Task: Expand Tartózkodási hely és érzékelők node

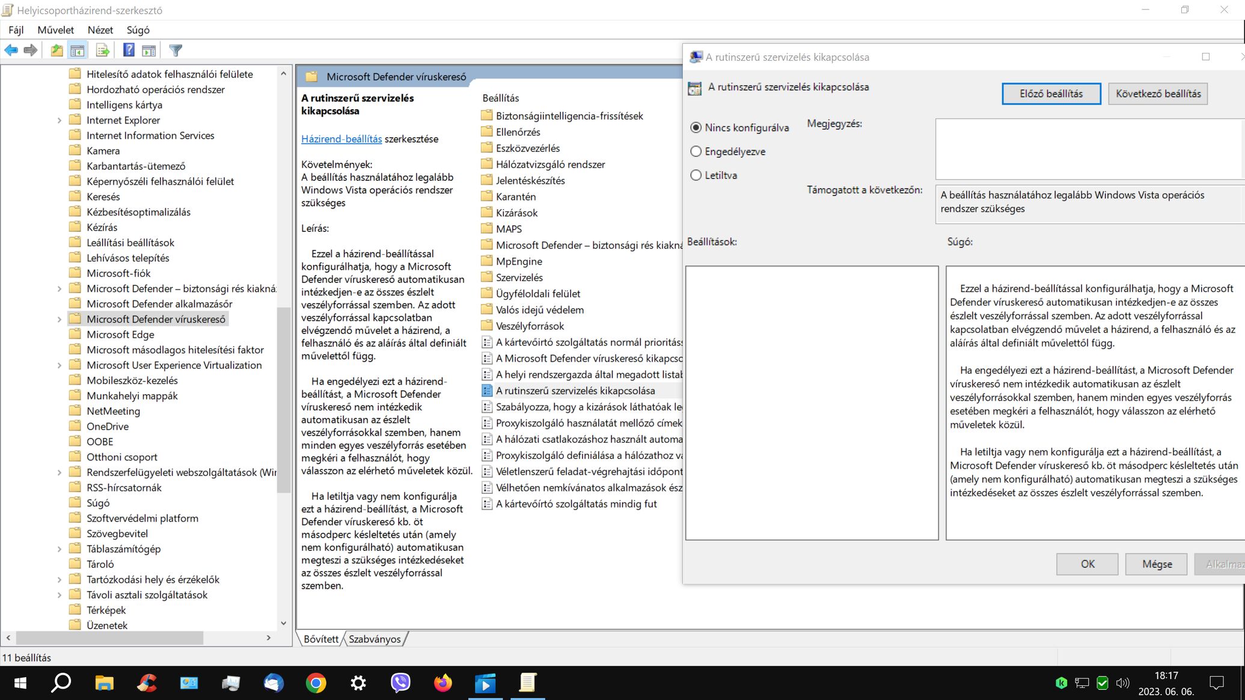Action: click(x=60, y=580)
